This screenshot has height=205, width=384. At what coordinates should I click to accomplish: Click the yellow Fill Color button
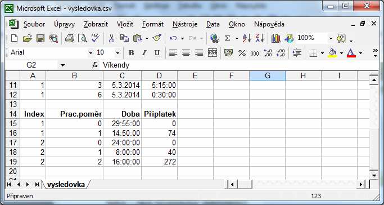[x=332, y=53]
